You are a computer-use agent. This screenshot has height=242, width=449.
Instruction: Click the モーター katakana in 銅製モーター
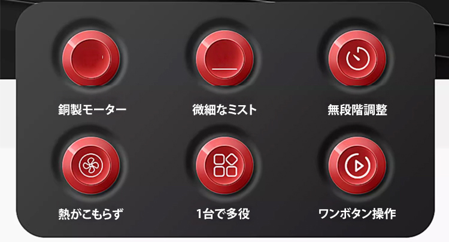coord(105,109)
